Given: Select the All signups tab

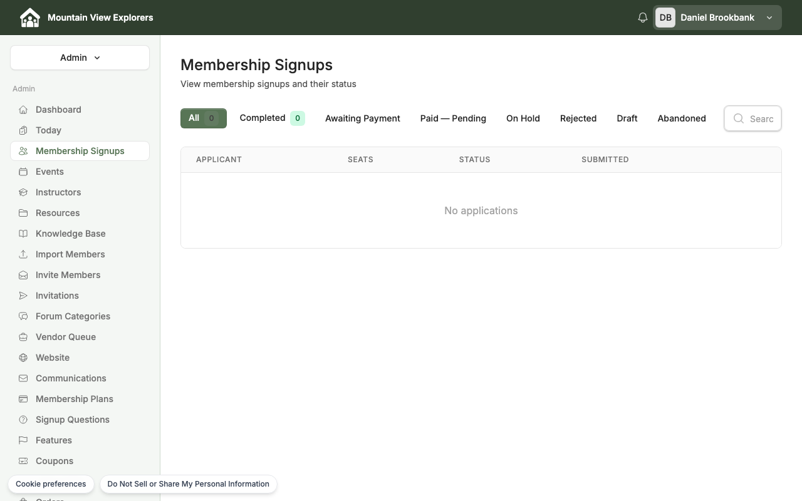Looking at the screenshot, I should 204,118.
